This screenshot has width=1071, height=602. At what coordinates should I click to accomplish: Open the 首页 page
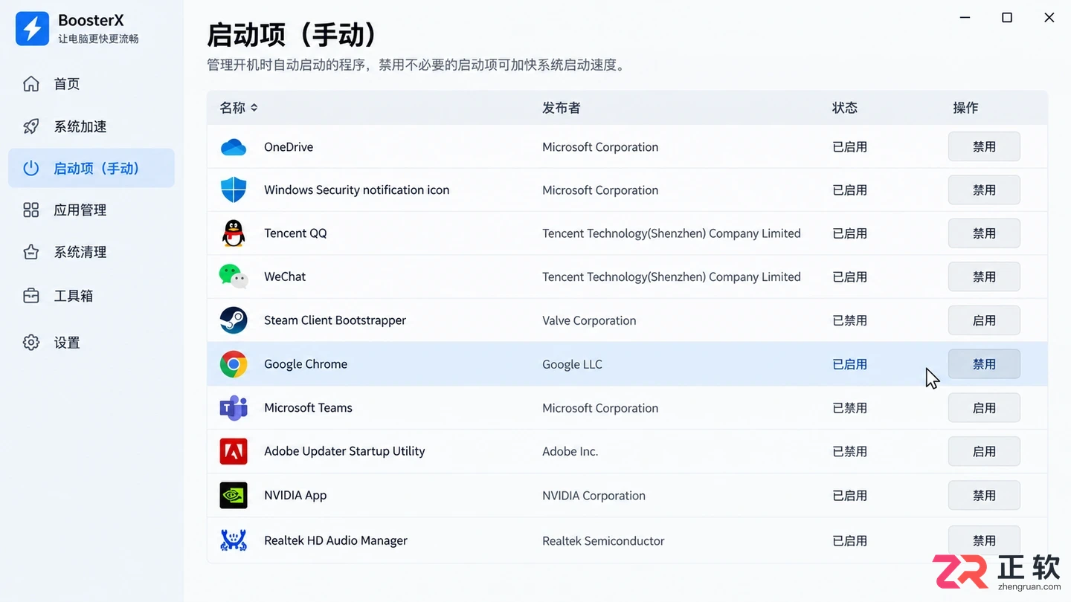coord(91,84)
